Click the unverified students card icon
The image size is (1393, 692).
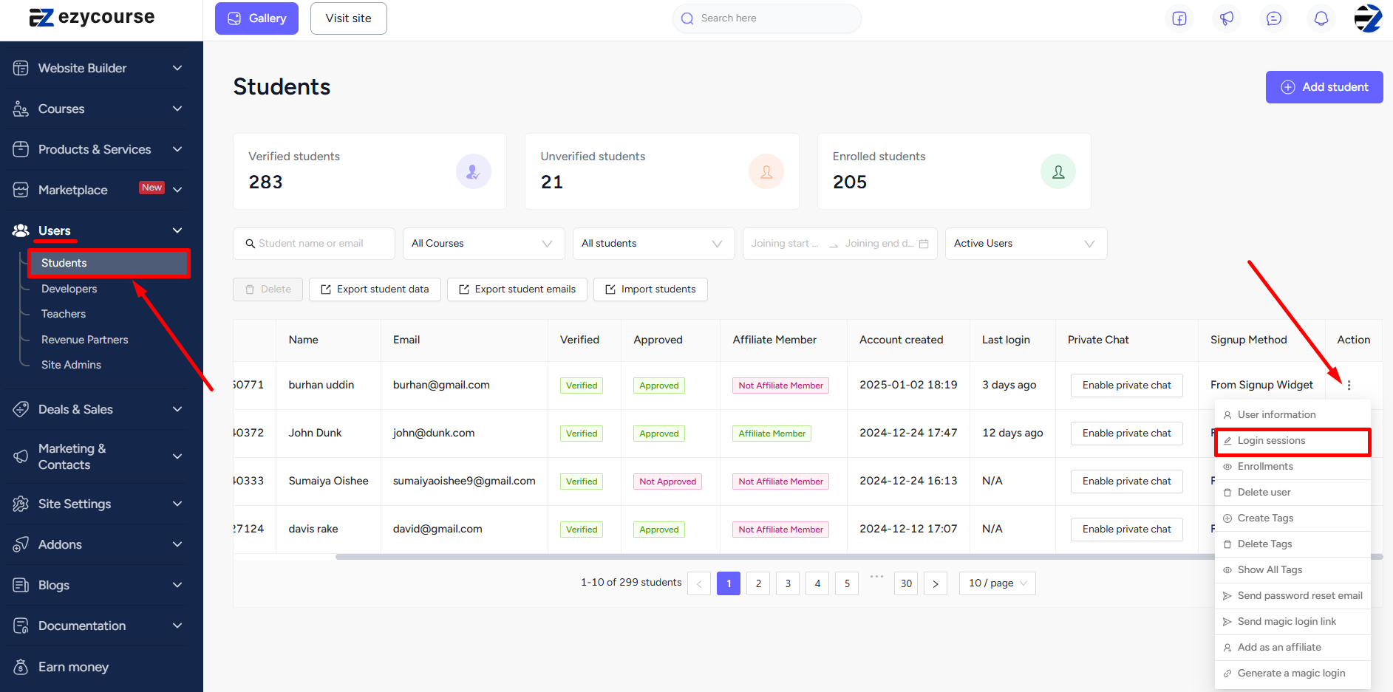pyautogui.click(x=766, y=171)
